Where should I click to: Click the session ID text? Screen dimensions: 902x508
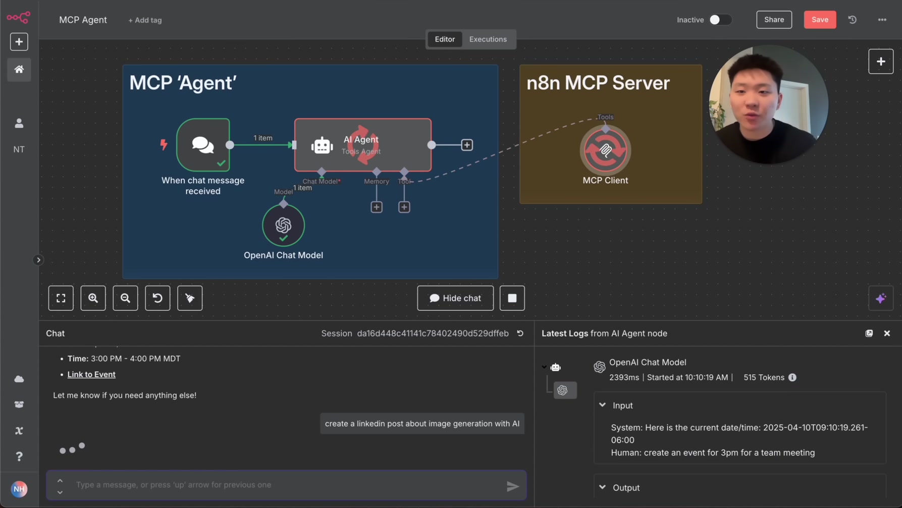pyautogui.click(x=433, y=333)
